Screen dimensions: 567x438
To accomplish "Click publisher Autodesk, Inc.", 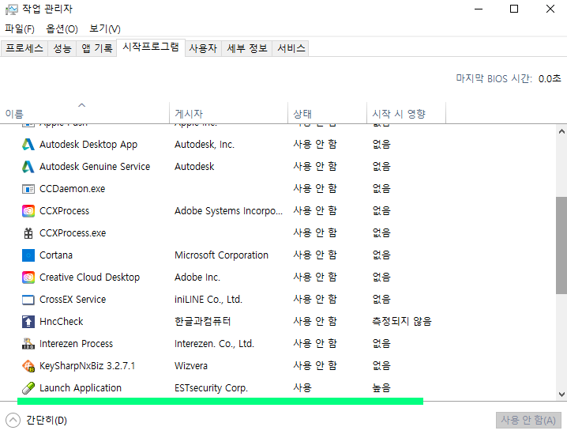I will click(x=205, y=145).
